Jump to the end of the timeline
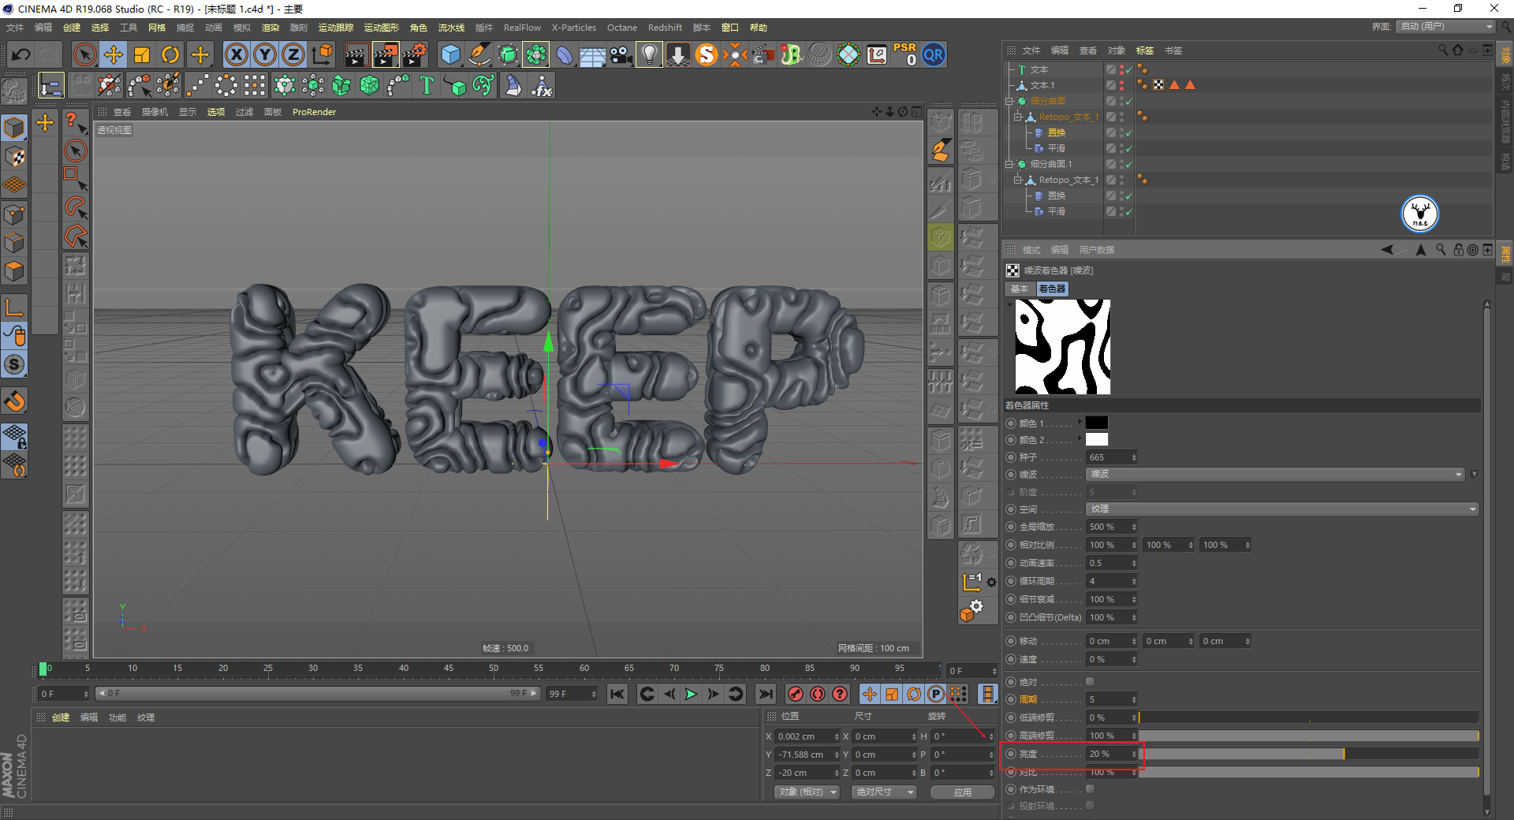The height and width of the screenshot is (820, 1514). click(765, 694)
